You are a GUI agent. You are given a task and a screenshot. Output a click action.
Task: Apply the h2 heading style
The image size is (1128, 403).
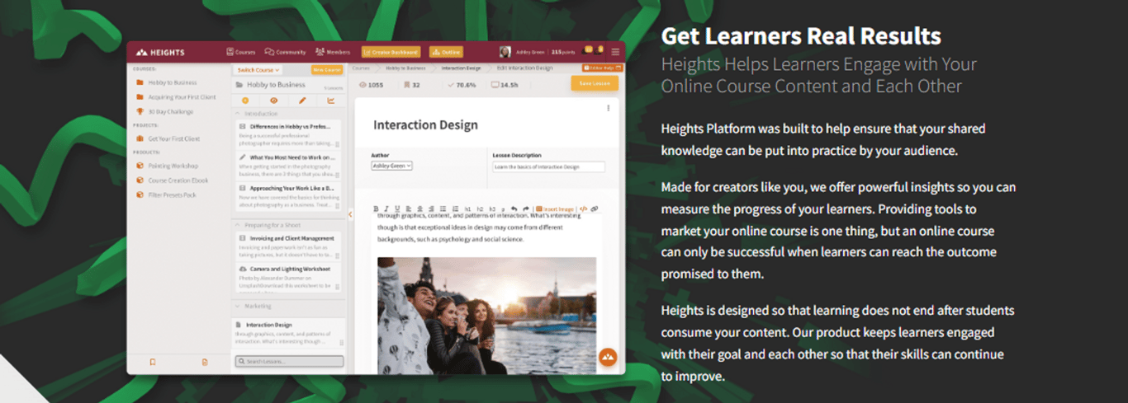[480, 209]
